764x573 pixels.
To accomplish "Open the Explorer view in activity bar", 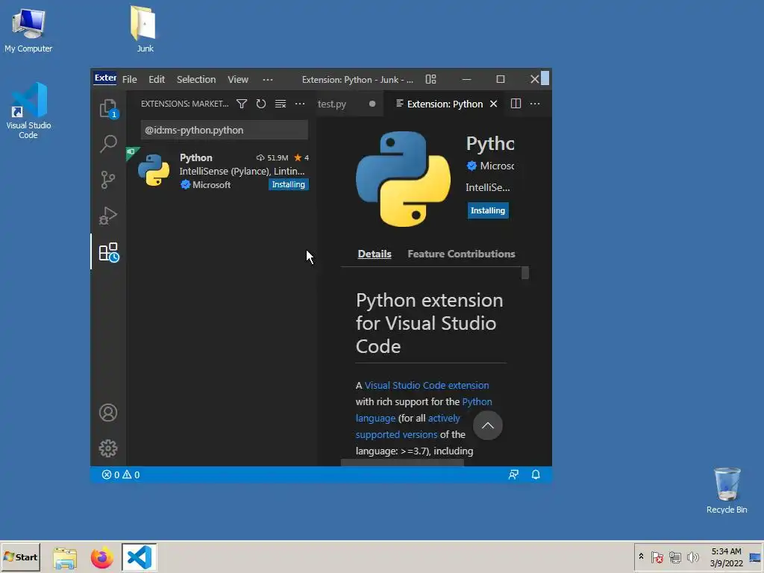I will [x=108, y=108].
